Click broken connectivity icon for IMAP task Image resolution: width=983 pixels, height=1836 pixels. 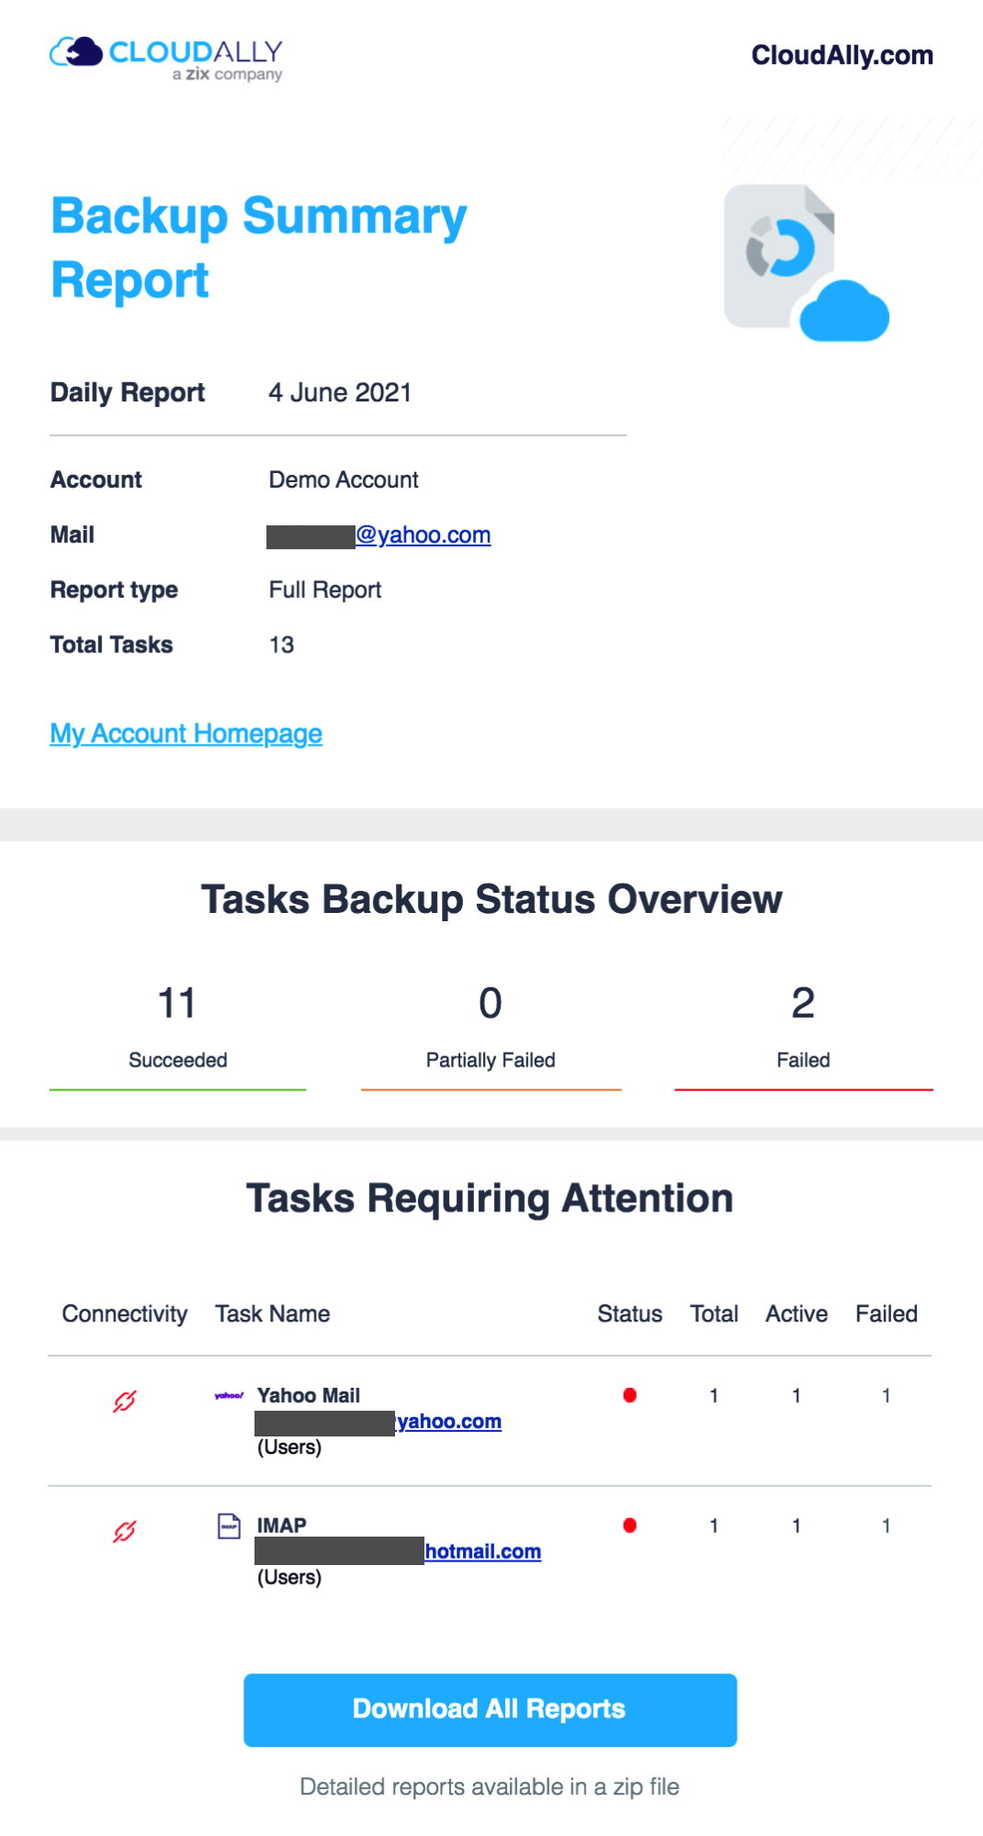[125, 1531]
